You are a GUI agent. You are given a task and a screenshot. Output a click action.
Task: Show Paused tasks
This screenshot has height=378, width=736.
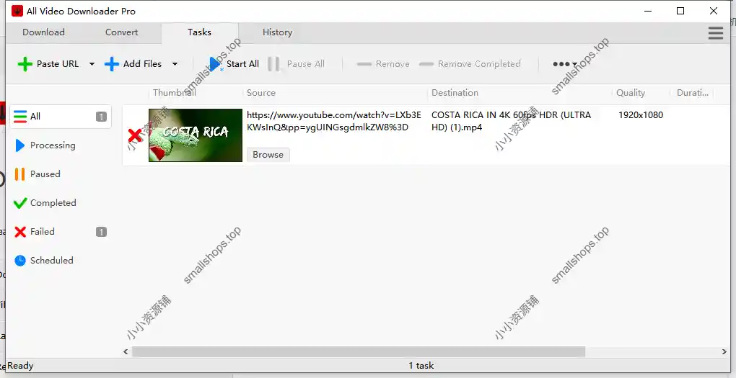[x=61, y=174]
